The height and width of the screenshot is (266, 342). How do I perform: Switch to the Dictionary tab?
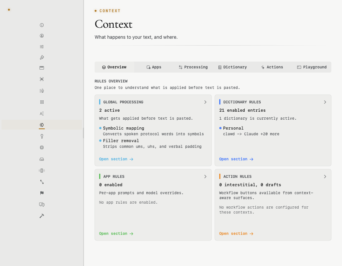coord(233,67)
